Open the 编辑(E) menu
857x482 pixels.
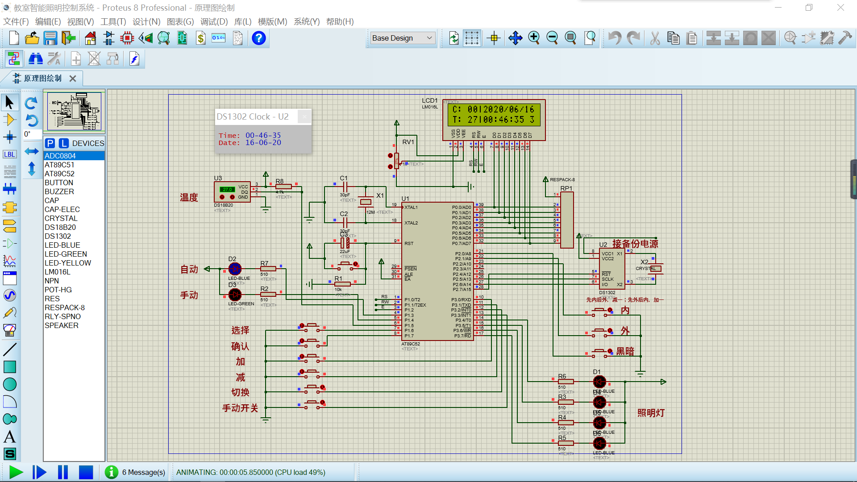pos(48,21)
